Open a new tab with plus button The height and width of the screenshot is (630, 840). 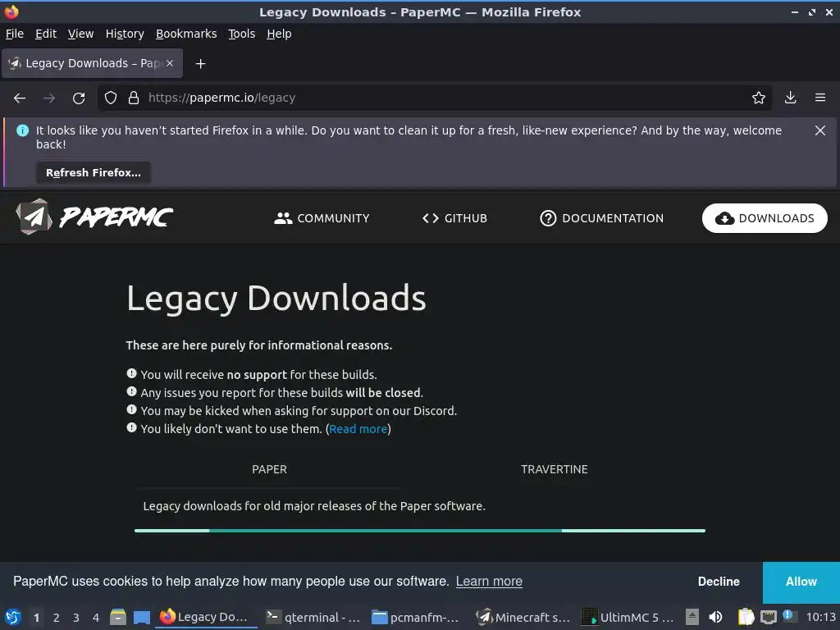[x=200, y=64]
